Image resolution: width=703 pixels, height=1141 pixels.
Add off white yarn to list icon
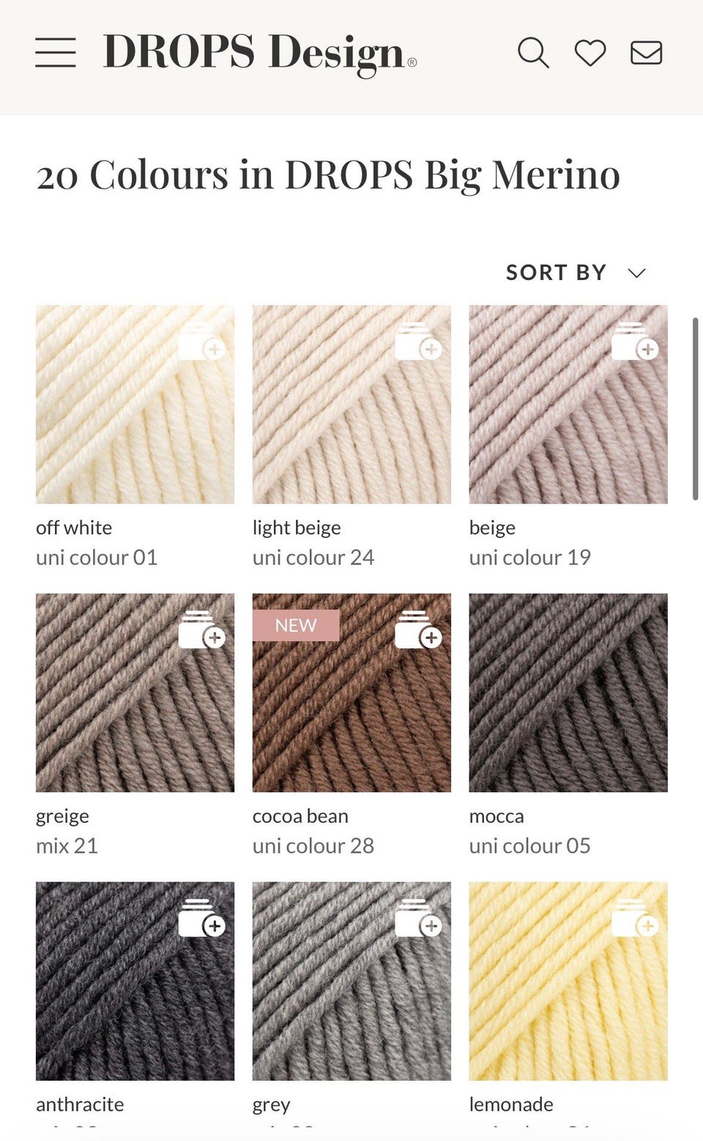coord(202,341)
